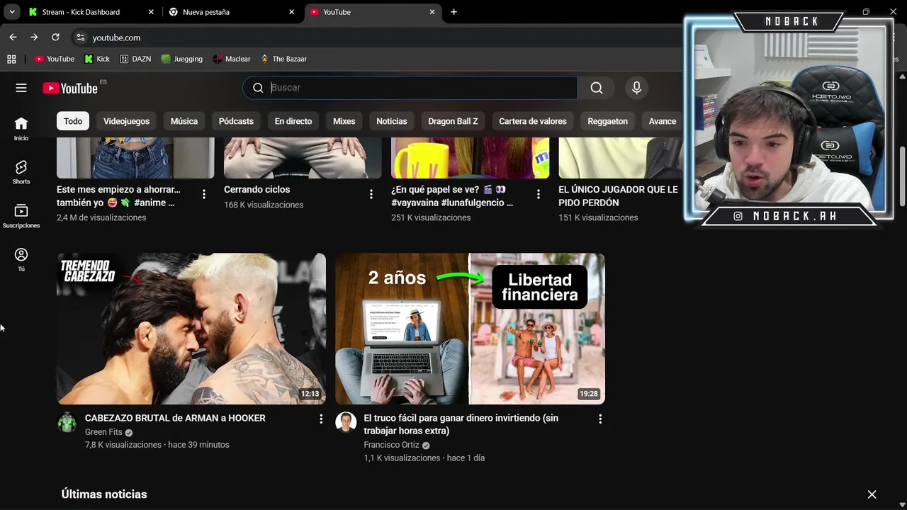This screenshot has width=907, height=510.
Task: Open Green Fits channel avatar
Action: [x=67, y=422]
